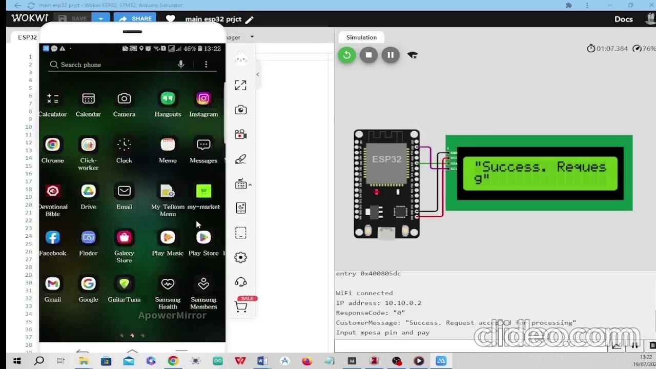Expand the save options dropdown arrow
The width and height of the screenshot is (656, 369).
click(100, 18)
